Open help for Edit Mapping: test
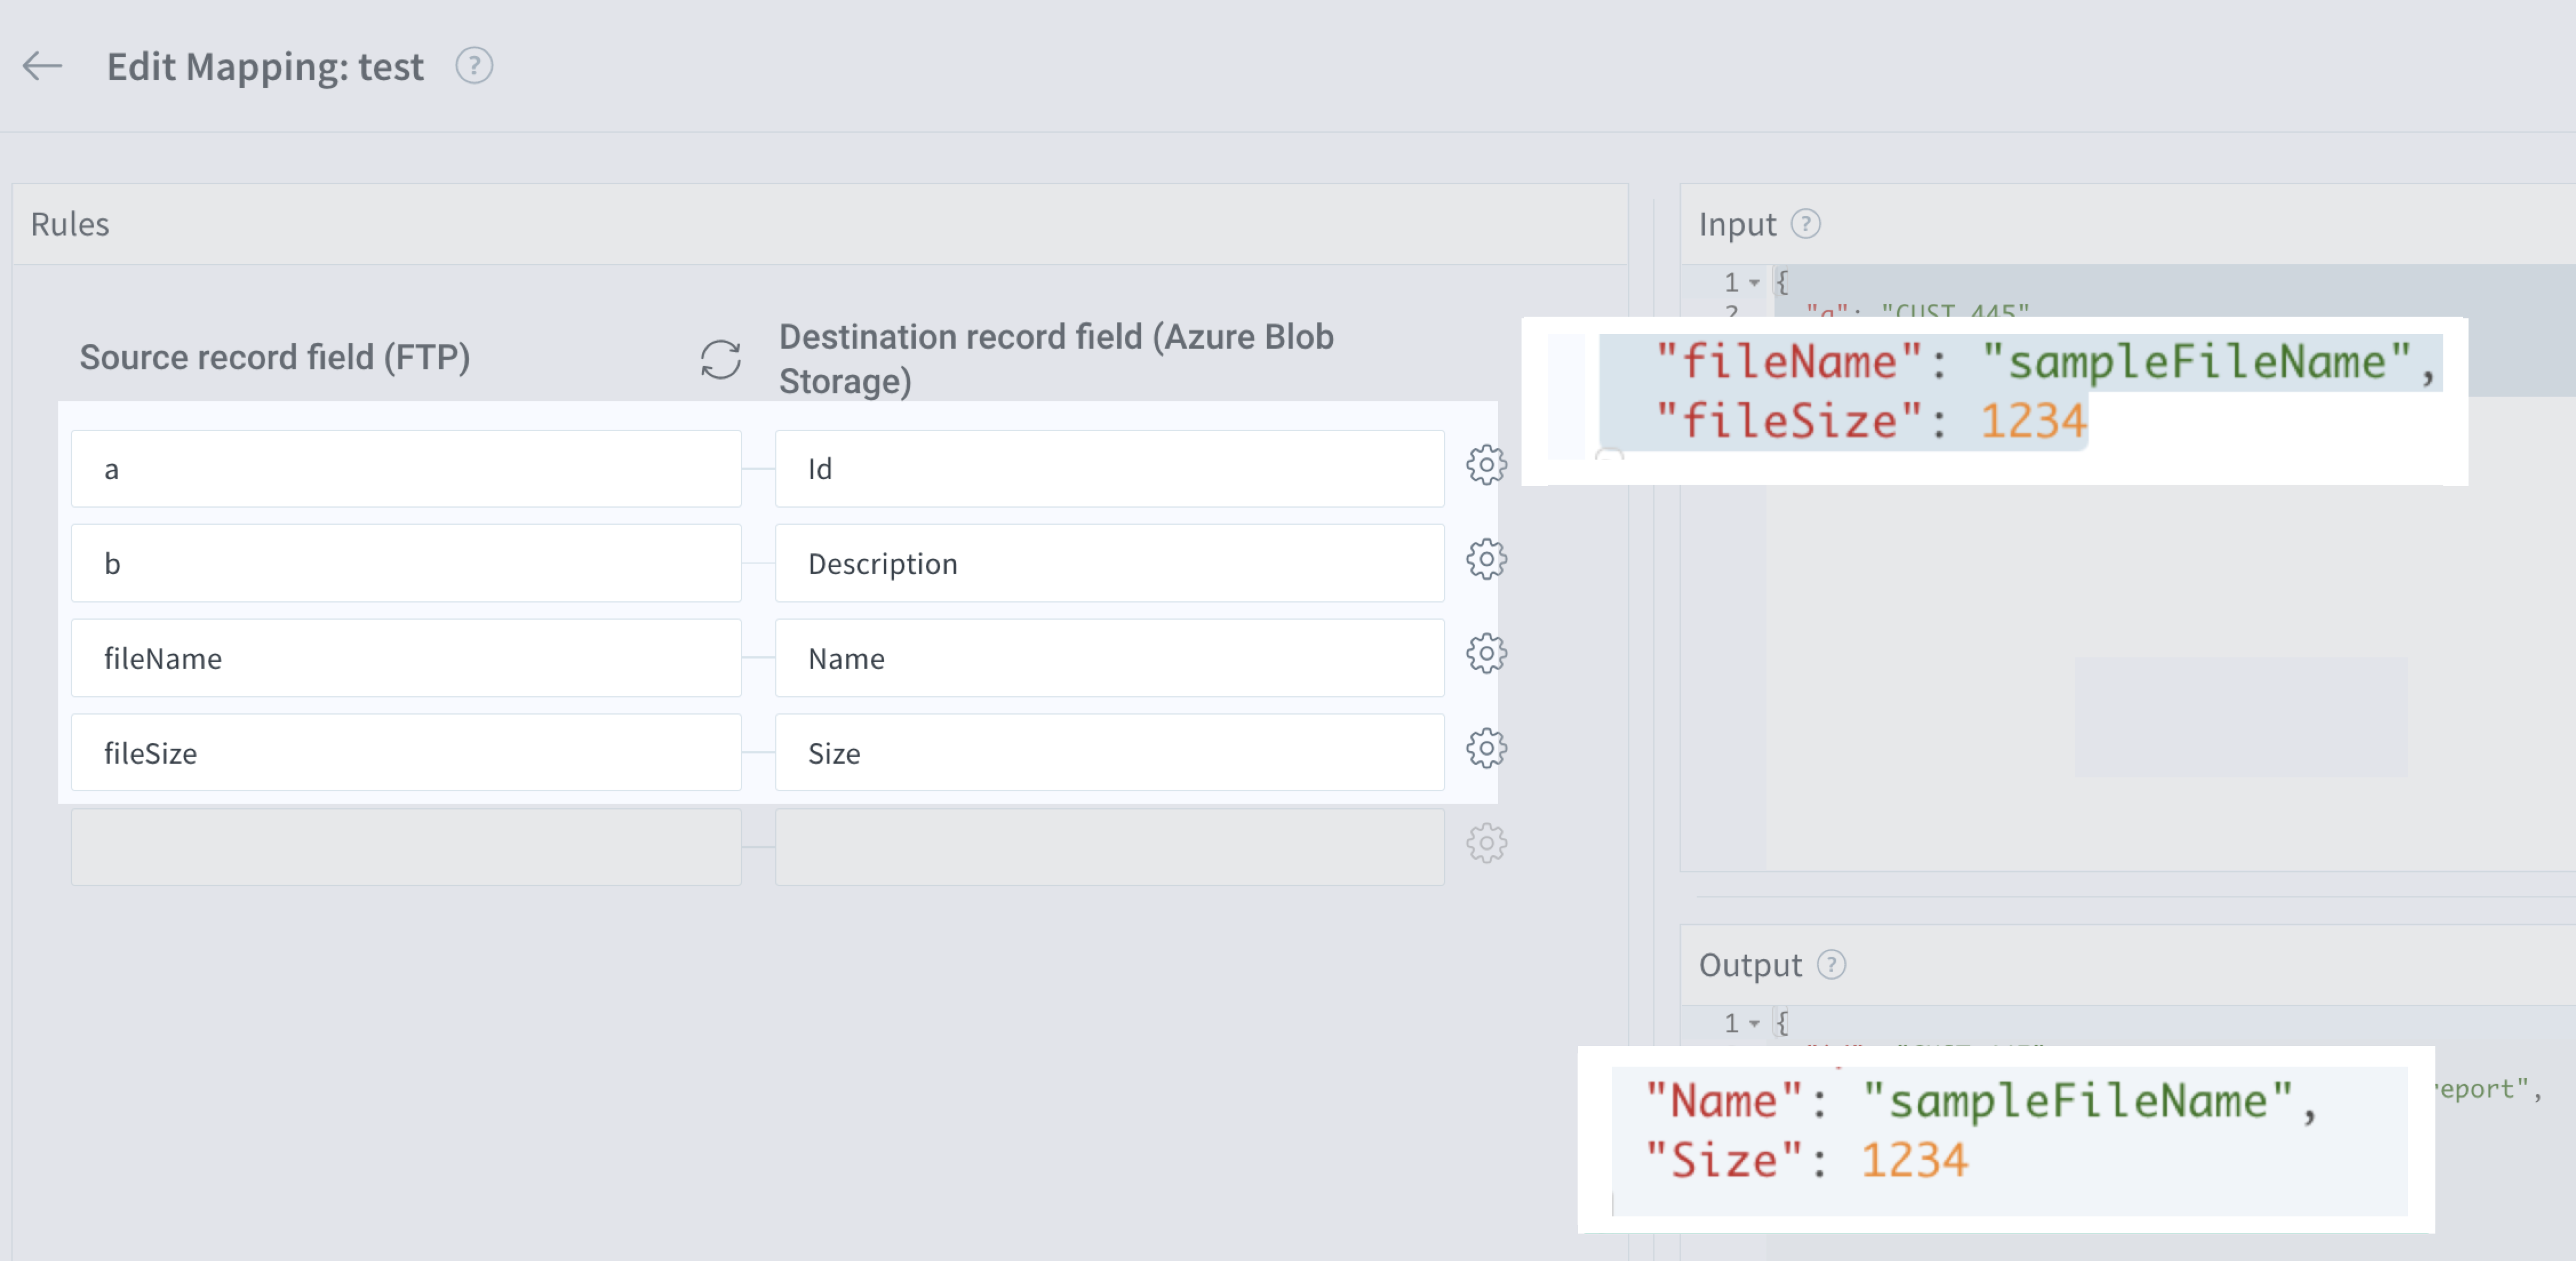Image resolution: width=2576 pixels, height=1261 pixels. [474, 65]
